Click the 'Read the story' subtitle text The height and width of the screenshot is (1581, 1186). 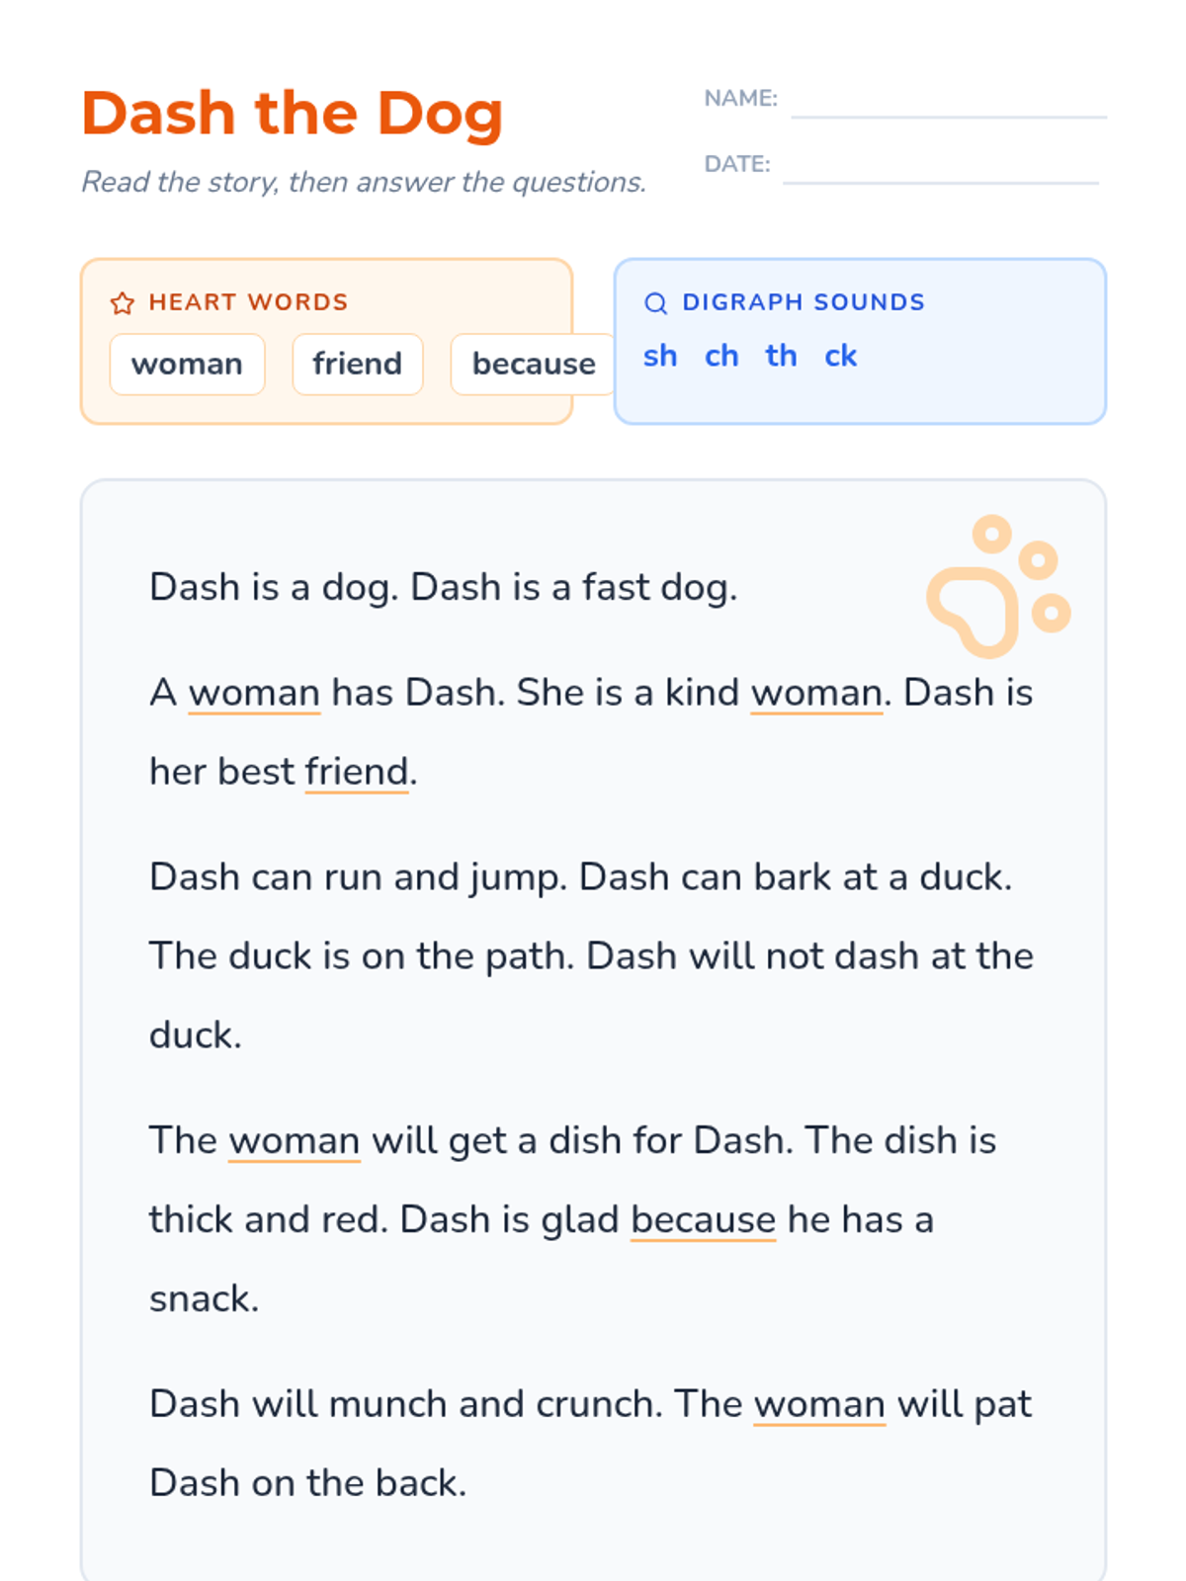[x=363, y=182]
